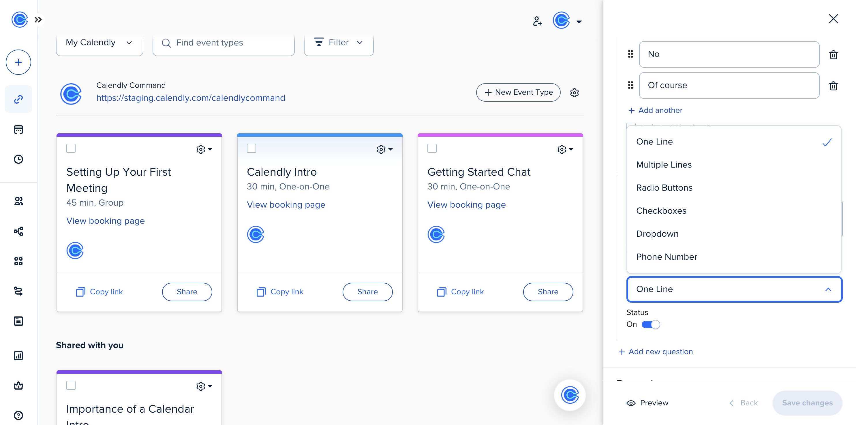Open Workflows icon in sidebar

[x=19, y=231]
